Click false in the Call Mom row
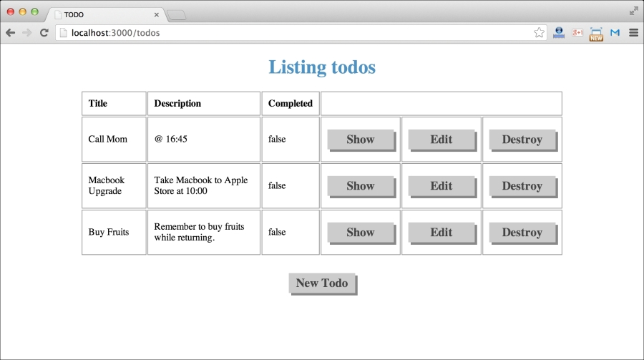The image size is (644, 360). coord(277,139)
